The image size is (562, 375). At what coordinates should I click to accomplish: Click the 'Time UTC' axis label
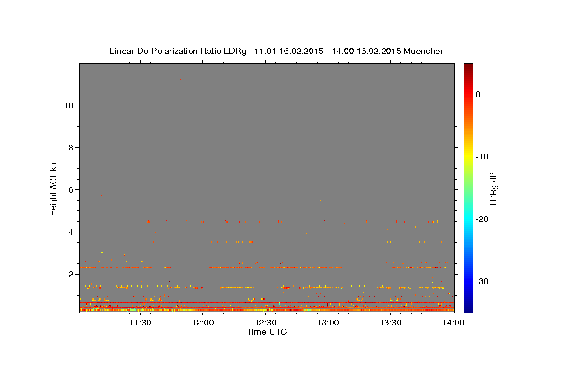(x=266, y=332)
